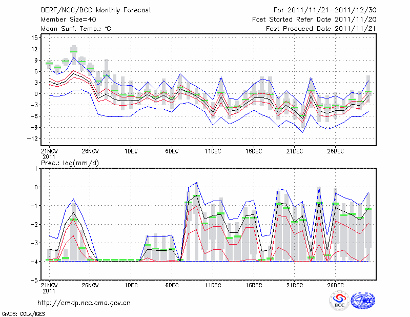Click 11DEC tick on precipitation chart axis

tap(212, 285)
